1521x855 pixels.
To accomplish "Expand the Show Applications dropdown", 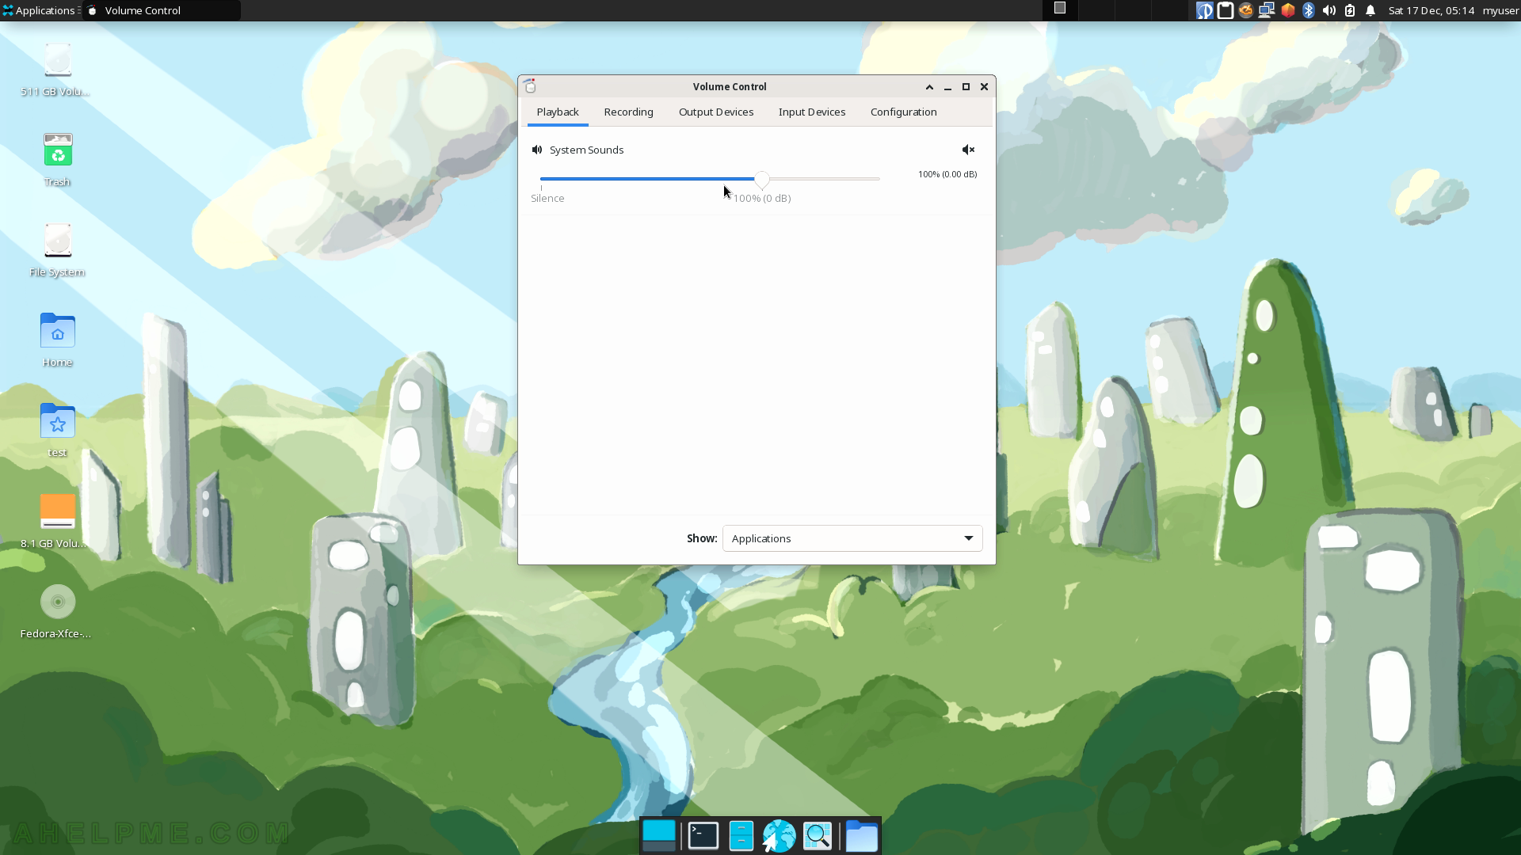I will click(x=852, y=538).
